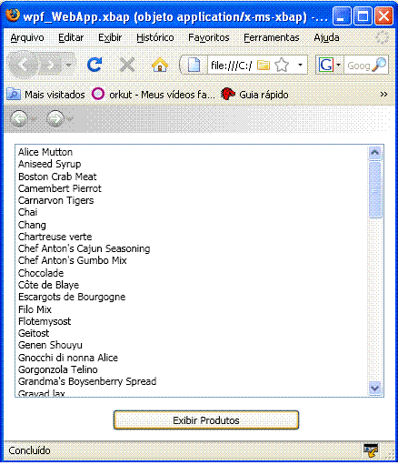Go to the Home page icon
Viewport: 398px width, 465px height.
(x=160, y=65)
